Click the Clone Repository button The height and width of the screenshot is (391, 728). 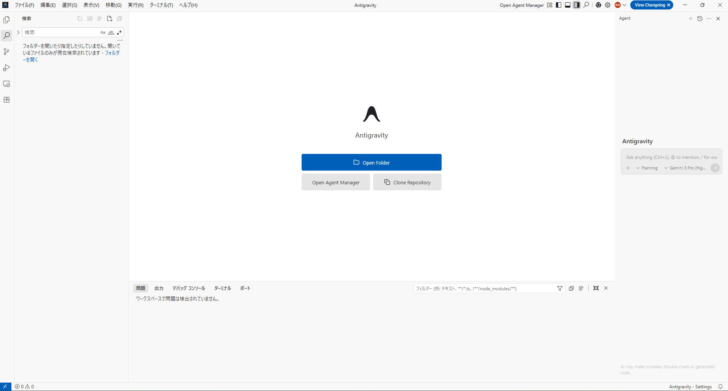[x=407, y=182]
